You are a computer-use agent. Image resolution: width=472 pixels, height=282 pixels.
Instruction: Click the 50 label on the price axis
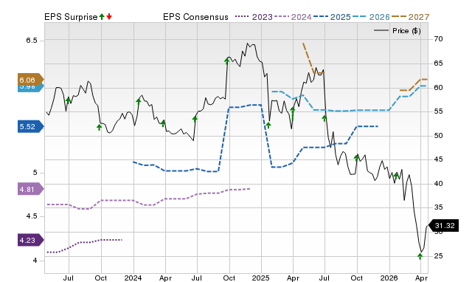point(438,136)
